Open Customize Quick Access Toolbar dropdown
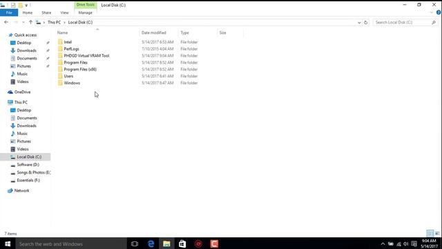 26,5
